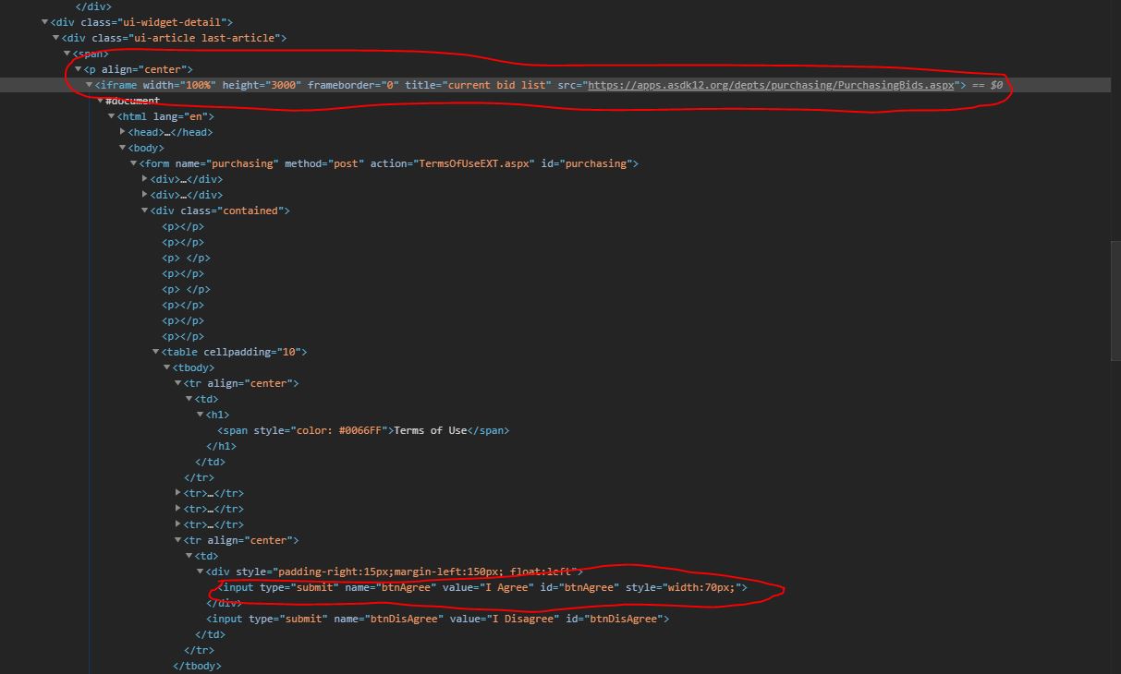
Task: Click the vertical scrollbar thumb on the right
Action: coord(1115,300)
